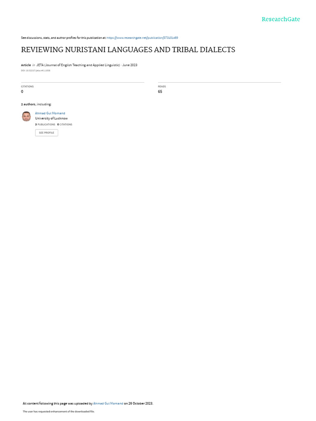
Task: Select the READS label
Action: point(162,86)
